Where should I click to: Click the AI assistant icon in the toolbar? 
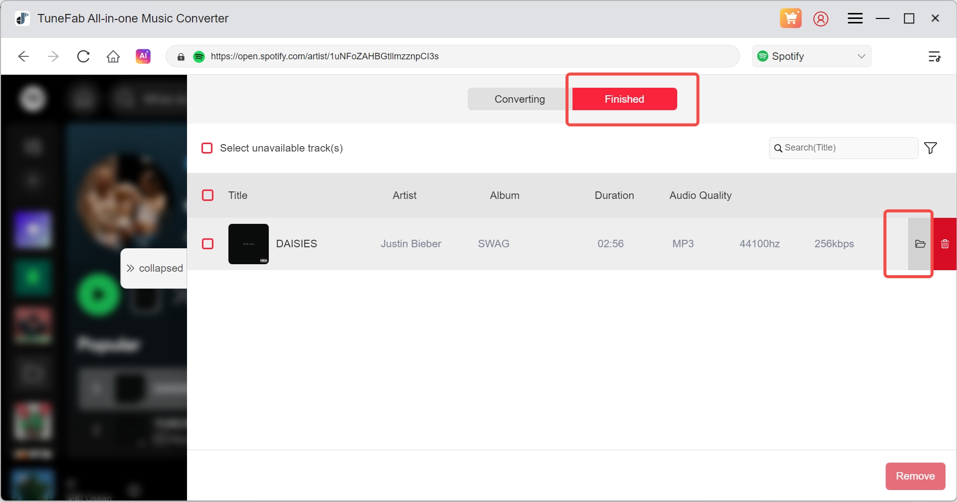(x=143, y=56)
